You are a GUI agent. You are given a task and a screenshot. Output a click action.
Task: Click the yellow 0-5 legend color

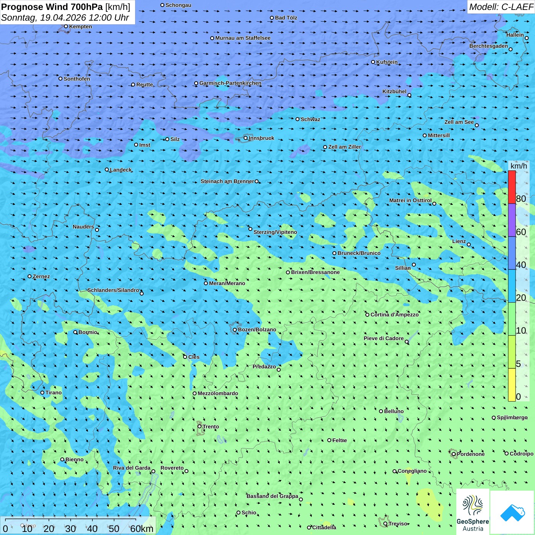click(512, 385)
